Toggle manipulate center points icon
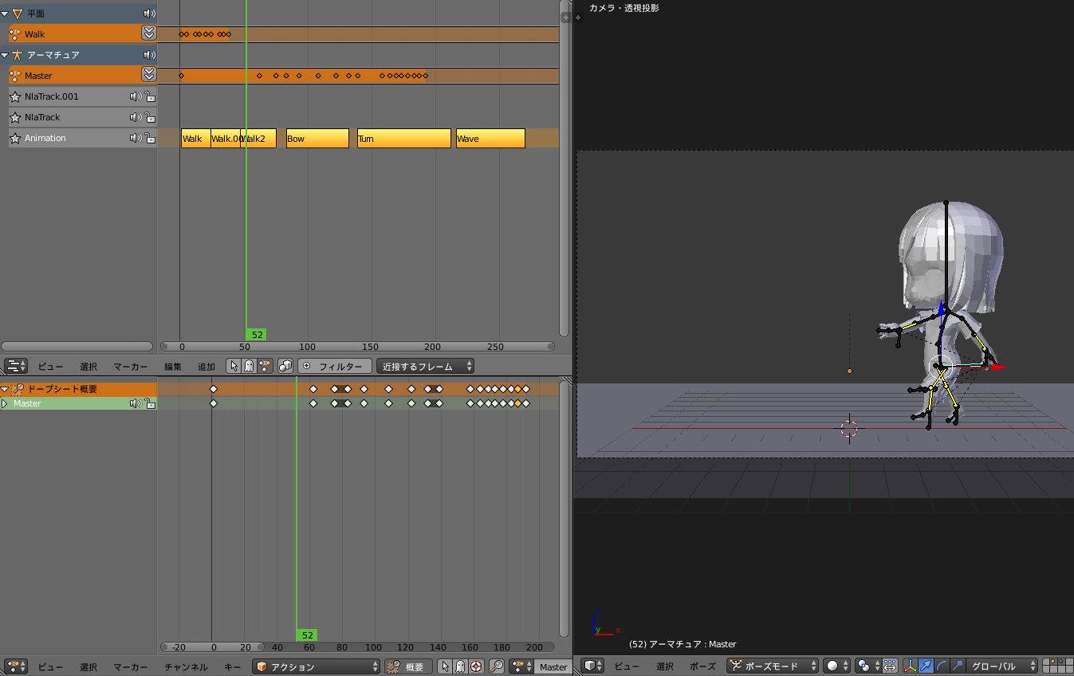The image size is (1074, 676). click(890, 666)
